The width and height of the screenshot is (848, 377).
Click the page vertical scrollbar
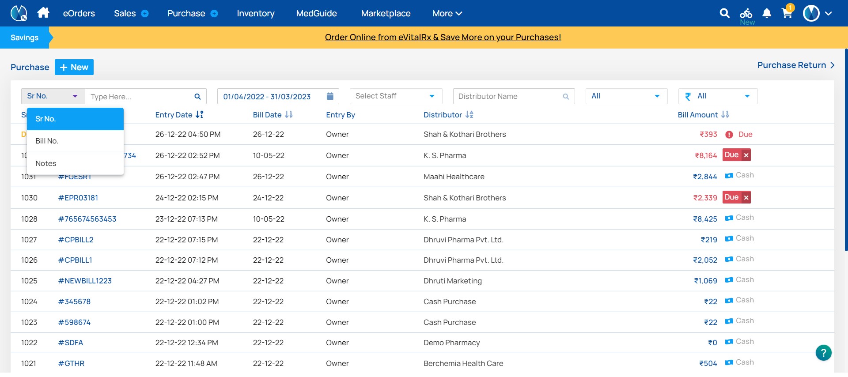[x=846, y=150]
